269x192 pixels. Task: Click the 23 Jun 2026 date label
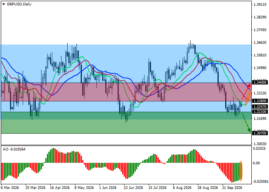point(133,188)
